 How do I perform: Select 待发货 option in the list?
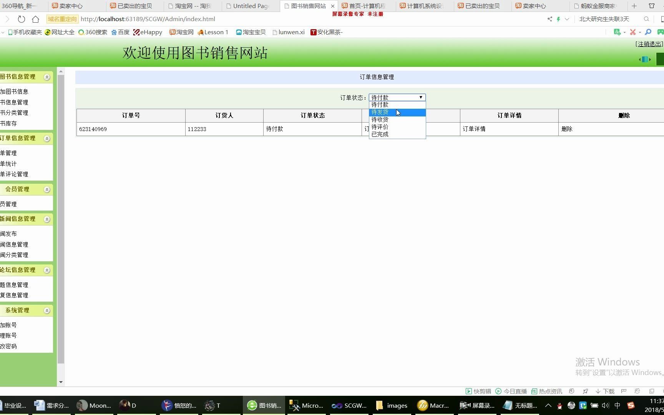pos(397,112)
